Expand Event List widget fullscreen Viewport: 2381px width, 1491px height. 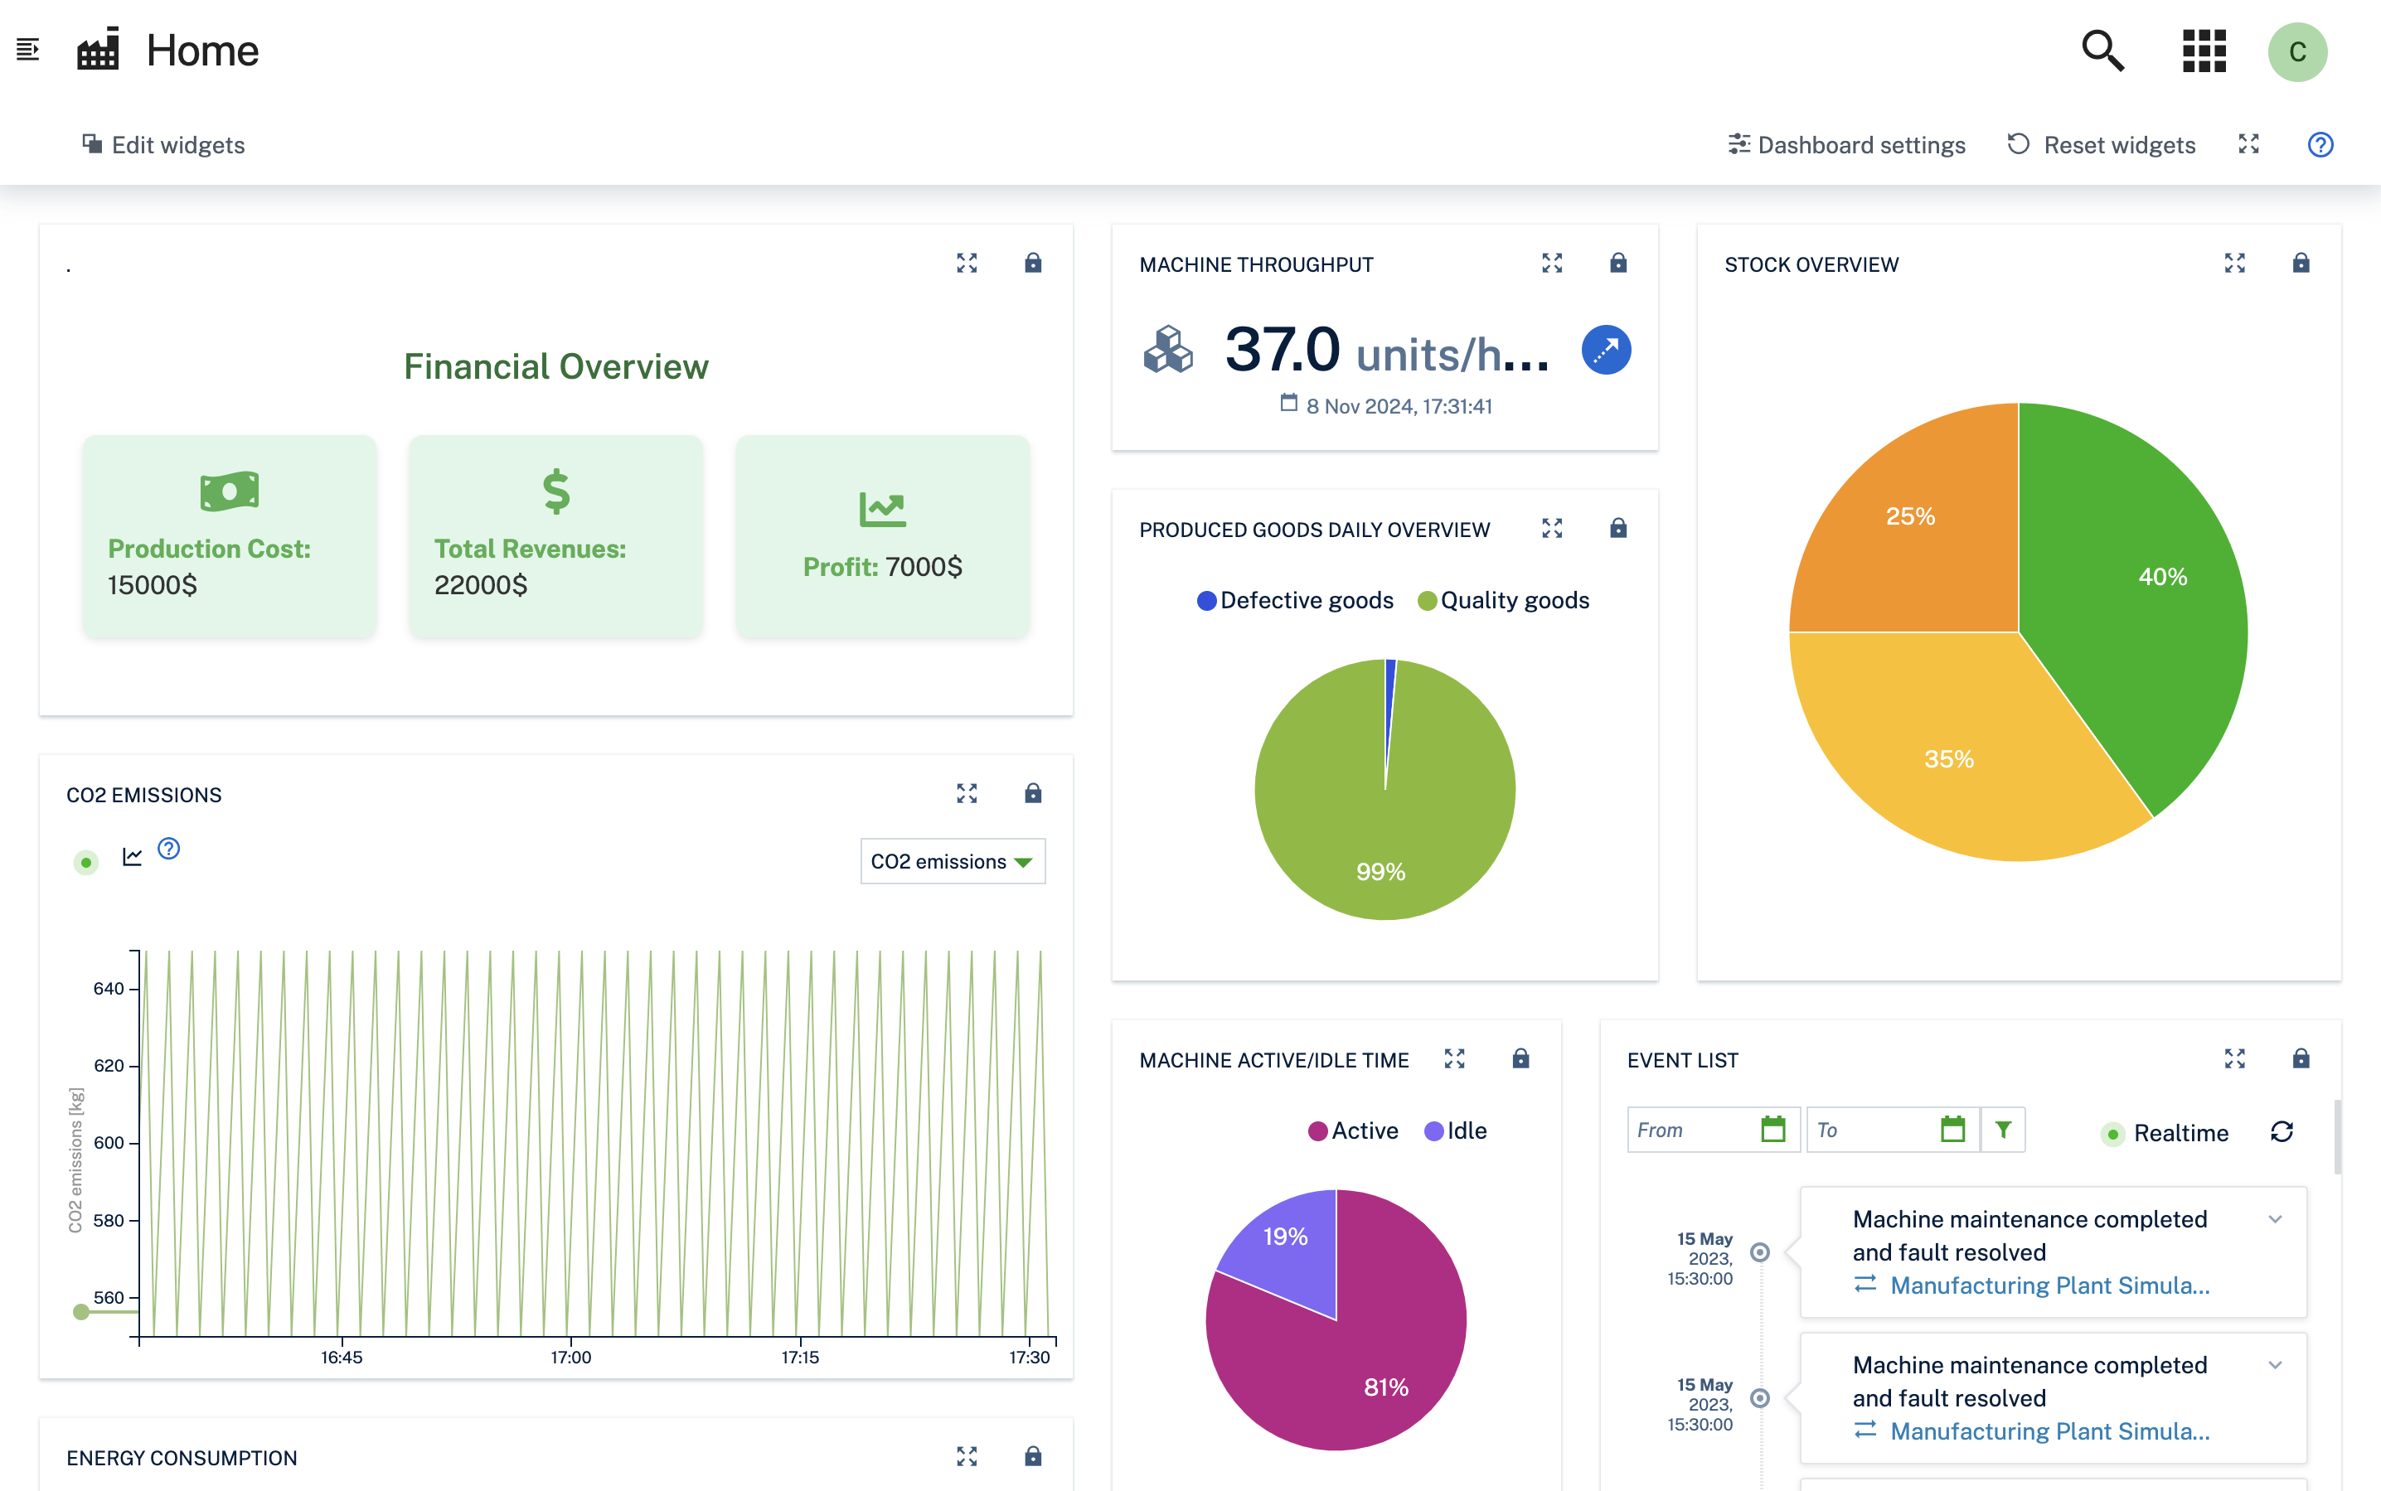pos(2235,1058)
